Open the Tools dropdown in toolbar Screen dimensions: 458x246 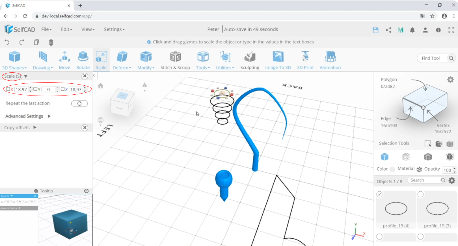point(203,60)
